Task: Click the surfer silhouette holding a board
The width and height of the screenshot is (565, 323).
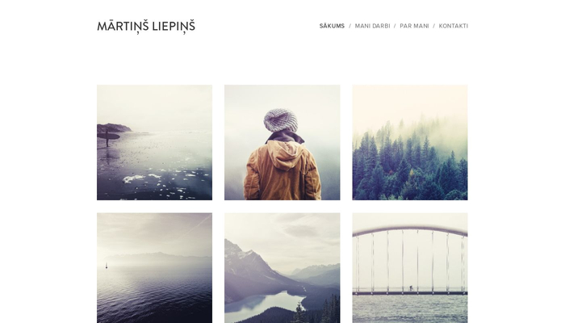Action: (107, 138)
